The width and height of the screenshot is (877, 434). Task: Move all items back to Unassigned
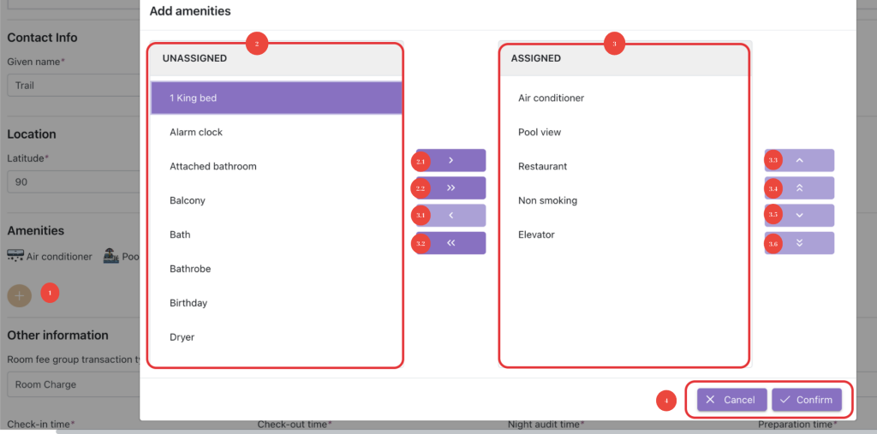point(451,243)
